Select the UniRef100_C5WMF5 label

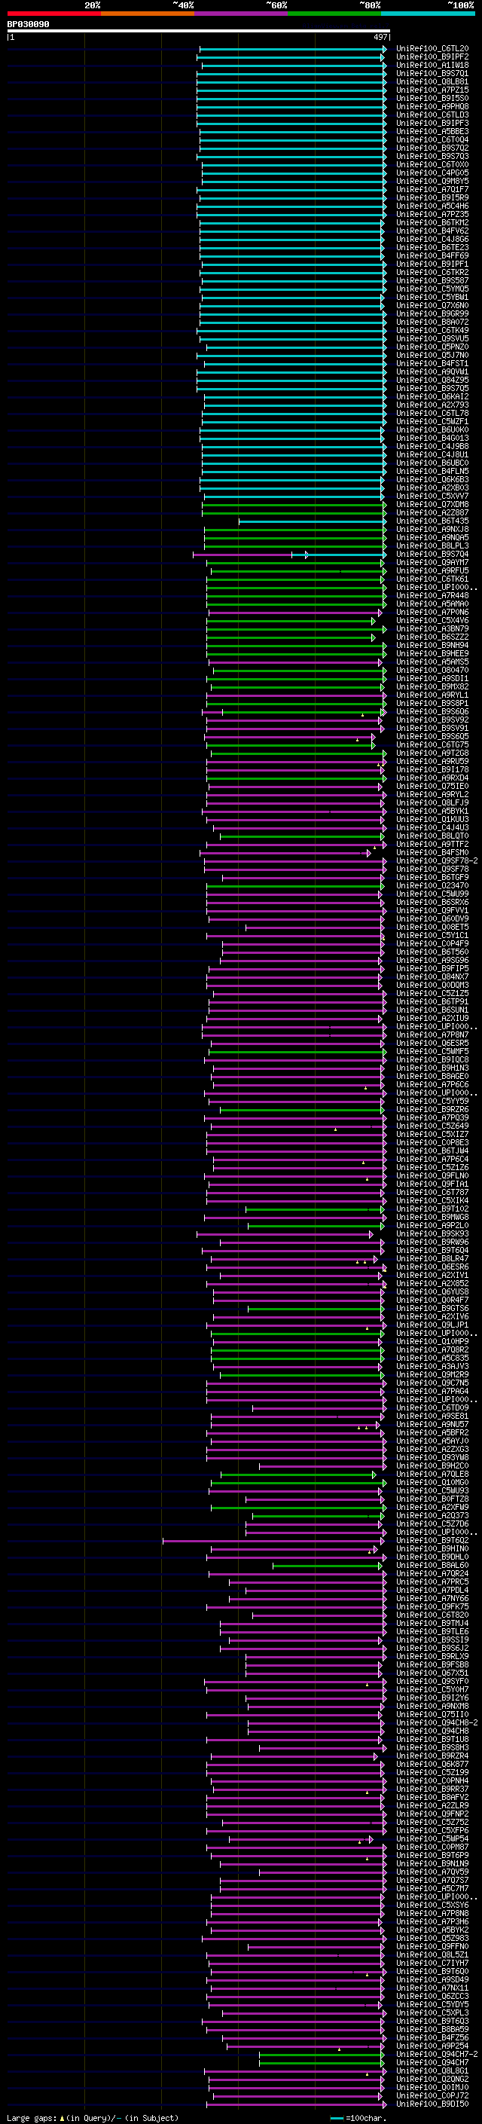pos(432,1051)
